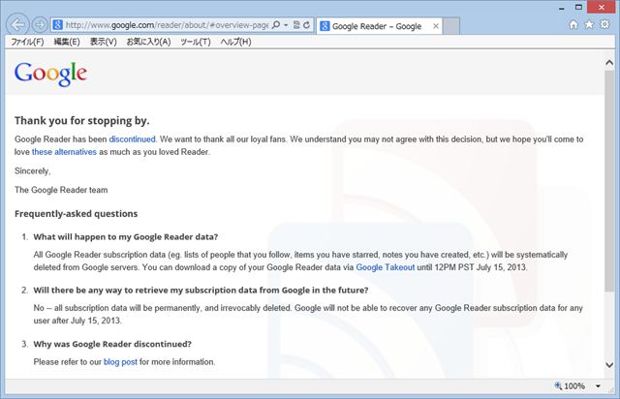The width and height of the screenshot is (620, 399).
Task: Click the question about retrieving subscription data in future
Action: tap(201, 291)
